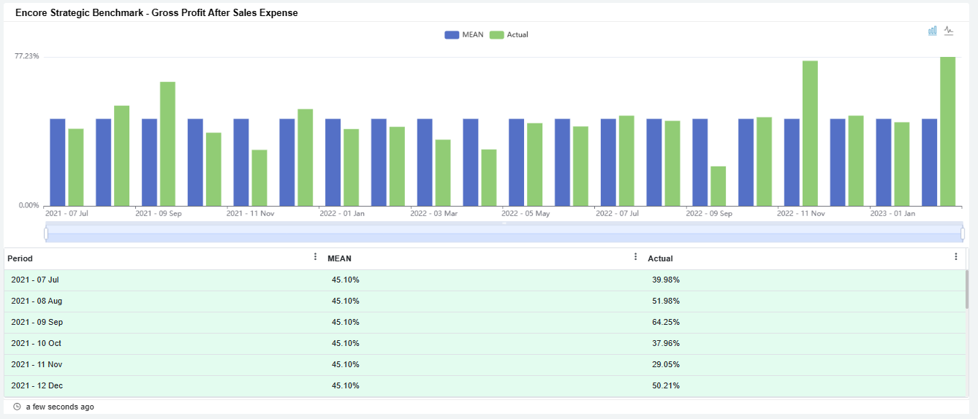
Task: Open MEAN column options menu
Action: coord(635,257)
